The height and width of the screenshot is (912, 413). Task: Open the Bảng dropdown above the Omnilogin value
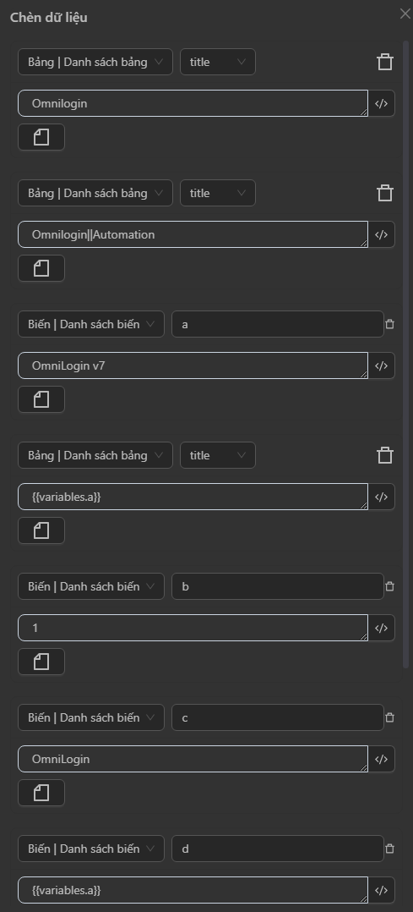pyautogui.click(x=95, y=62)
